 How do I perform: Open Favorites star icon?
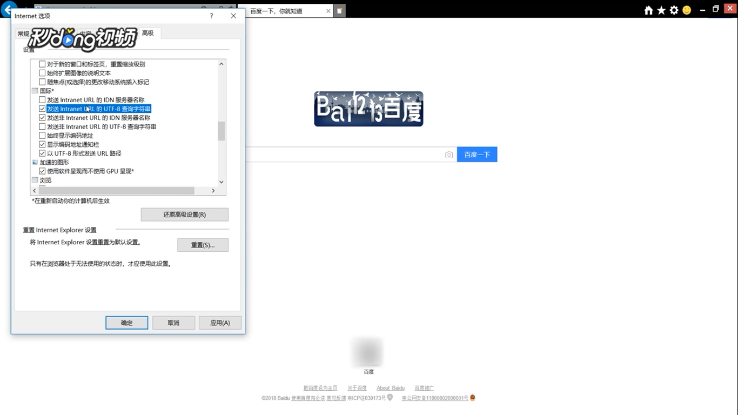[661, 10]
